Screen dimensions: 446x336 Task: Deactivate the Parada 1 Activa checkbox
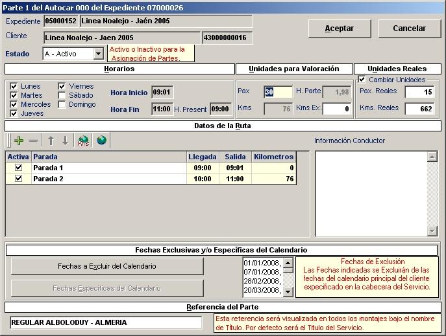tap(18, 168)
